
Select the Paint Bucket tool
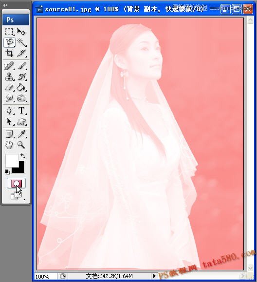point(21,88)
